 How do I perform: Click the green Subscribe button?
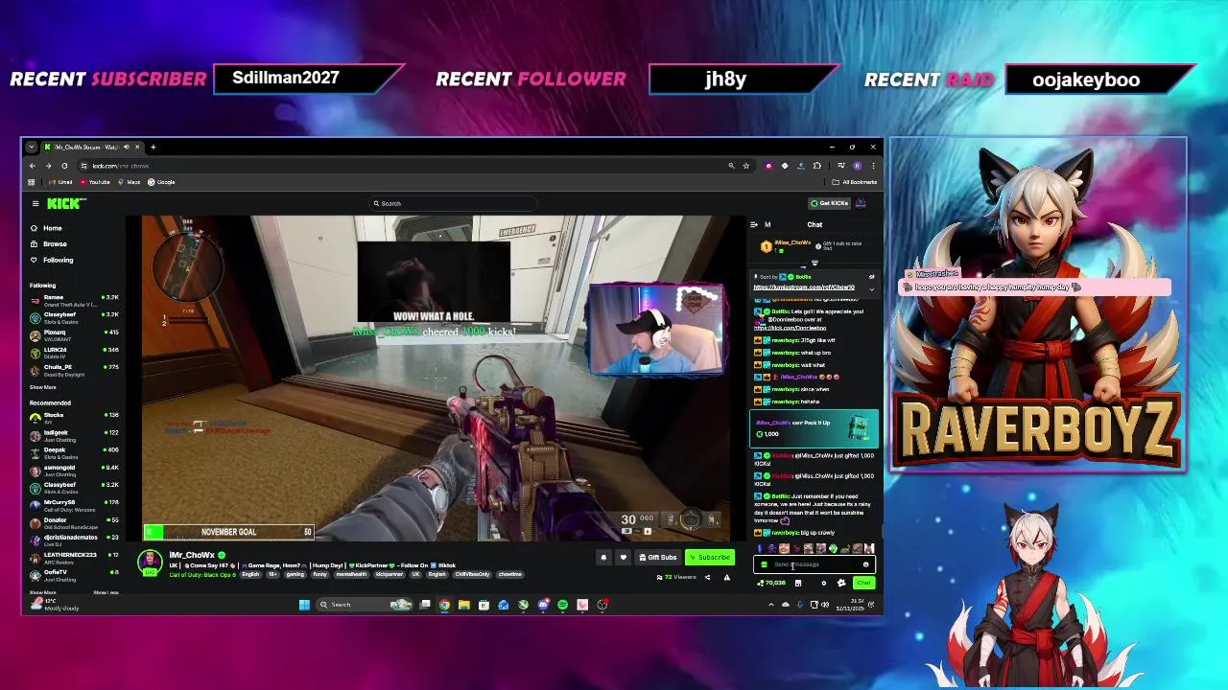coord(710,558)
